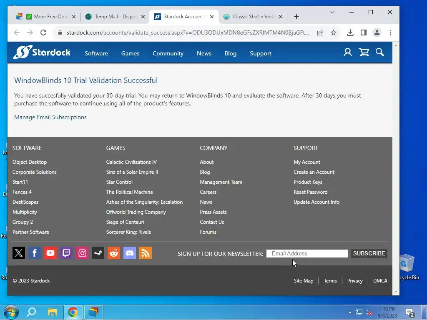Viewport: 427px width, 320px height.
Task: Open Chrome downloads icon
Action: (x=350, y=32)
